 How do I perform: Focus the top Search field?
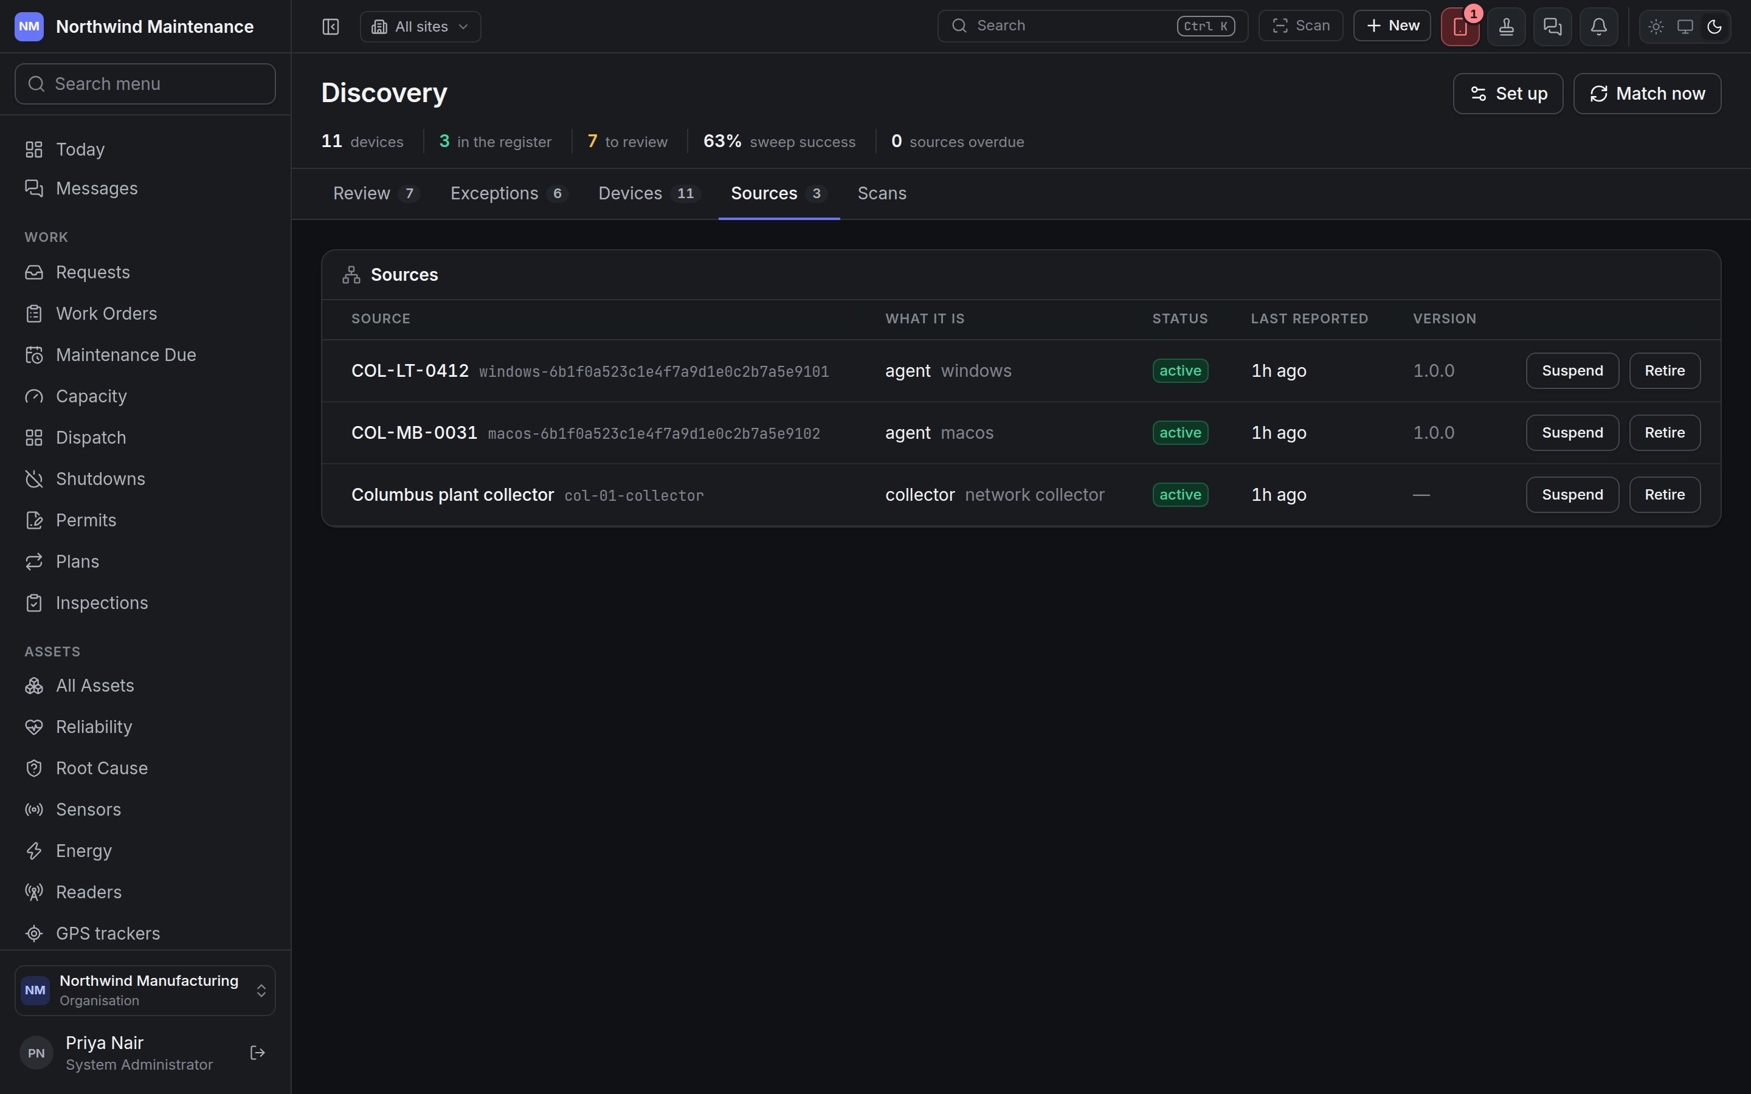(1093, 26)
